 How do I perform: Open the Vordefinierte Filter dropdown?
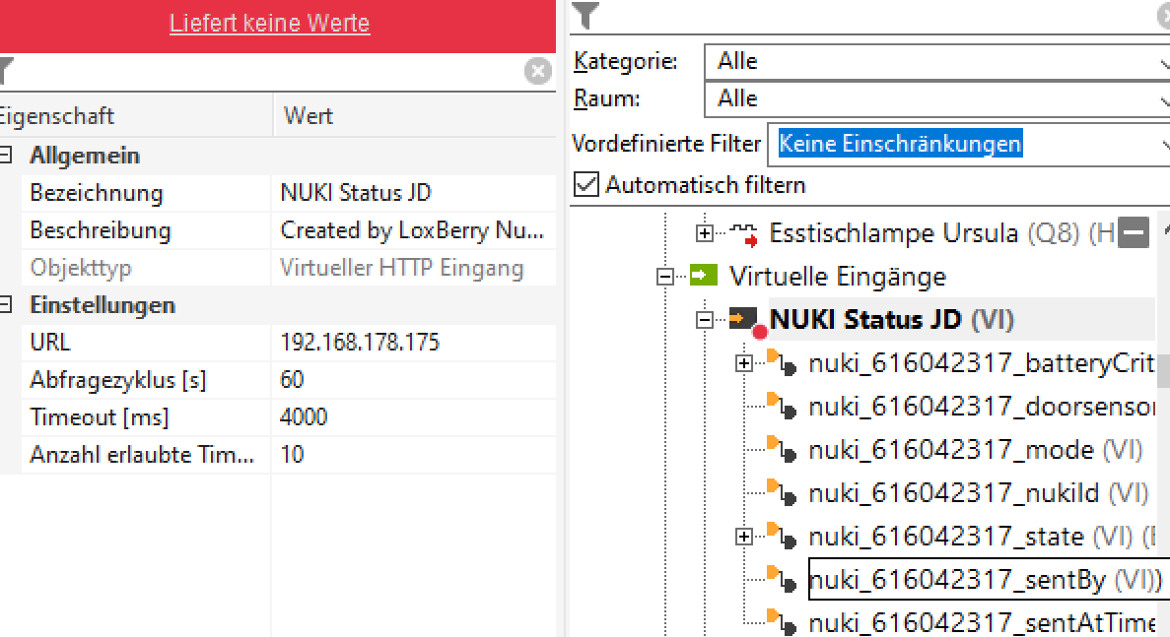pyautogui.click(x=969, y=144)
